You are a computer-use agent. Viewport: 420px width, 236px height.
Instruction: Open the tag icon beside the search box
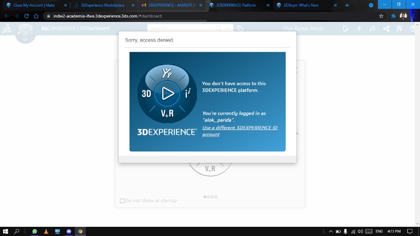pyautogui.click(x=240, y=28)
